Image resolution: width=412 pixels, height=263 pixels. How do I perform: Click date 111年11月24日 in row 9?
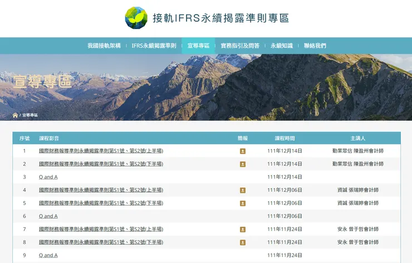[285, 255]
